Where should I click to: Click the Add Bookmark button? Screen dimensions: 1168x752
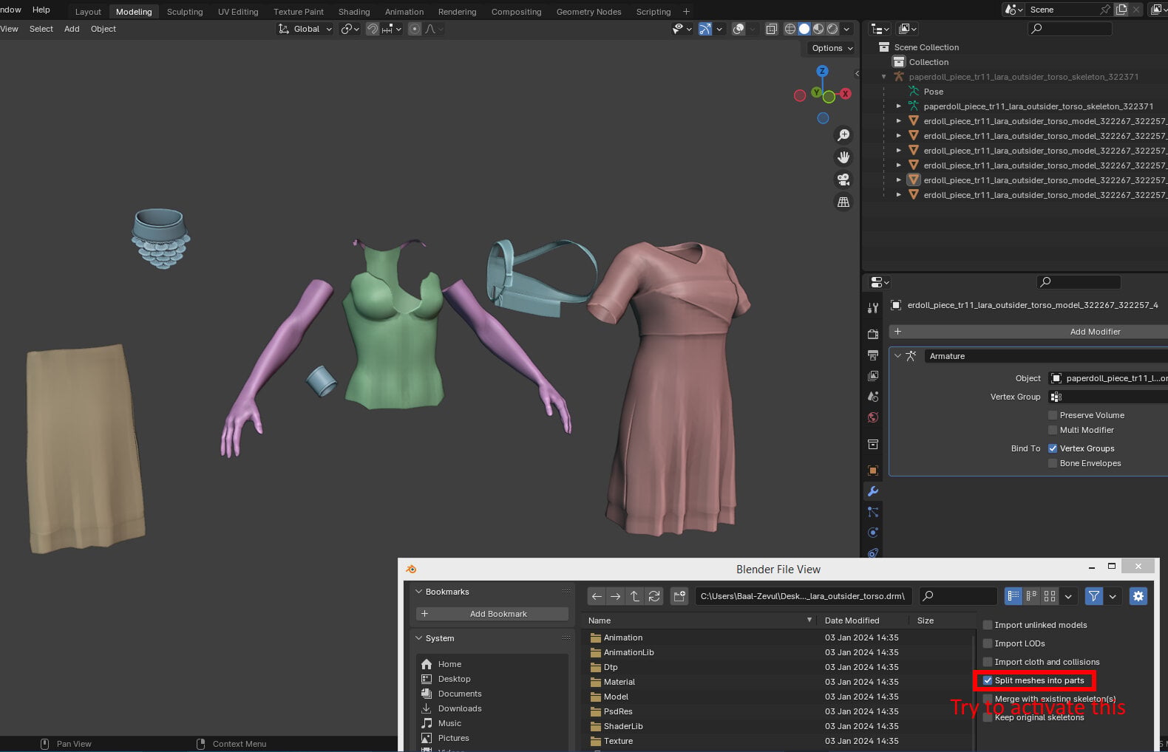pos(492,614)
